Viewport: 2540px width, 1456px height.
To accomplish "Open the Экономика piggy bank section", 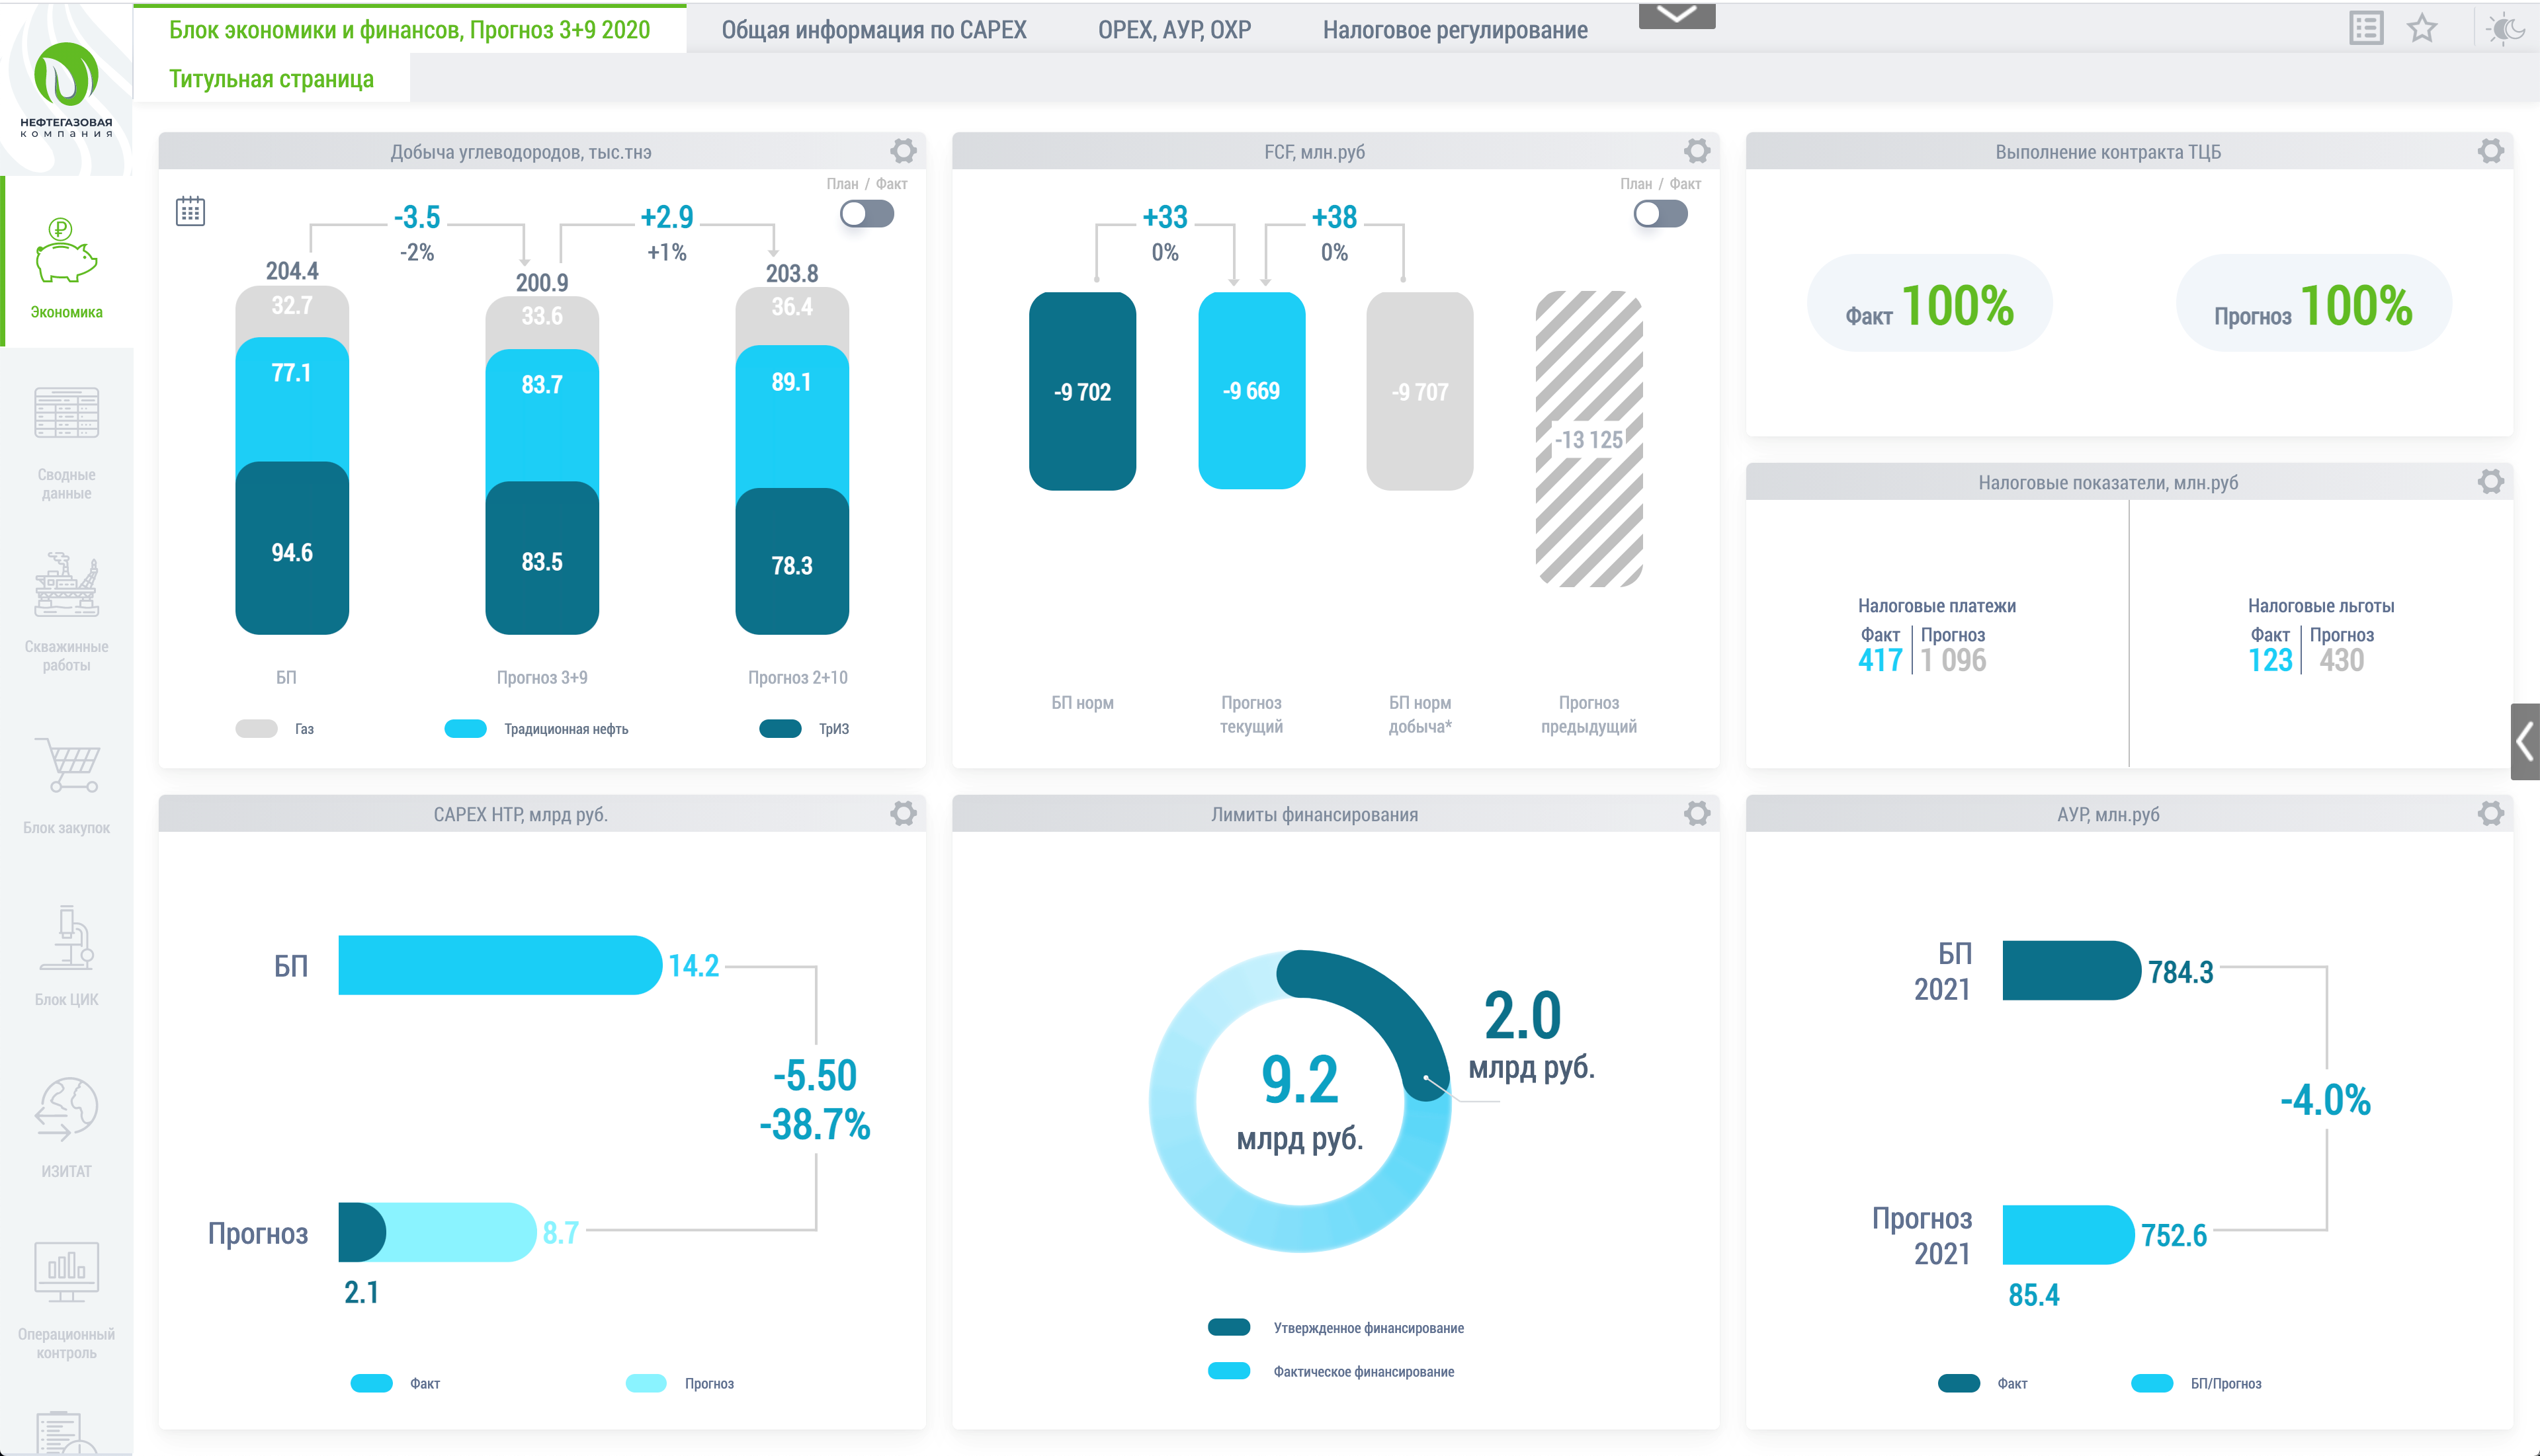I will click(66, 264).
